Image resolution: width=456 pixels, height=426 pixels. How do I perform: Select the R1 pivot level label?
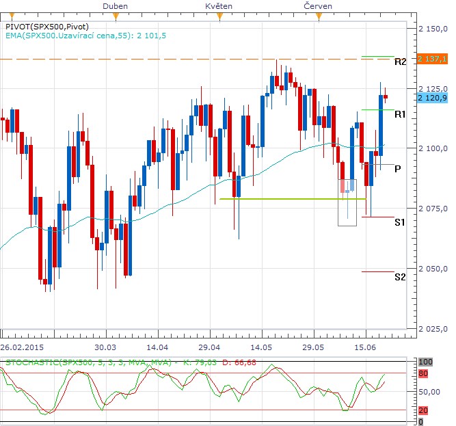(x=400, y=115)
